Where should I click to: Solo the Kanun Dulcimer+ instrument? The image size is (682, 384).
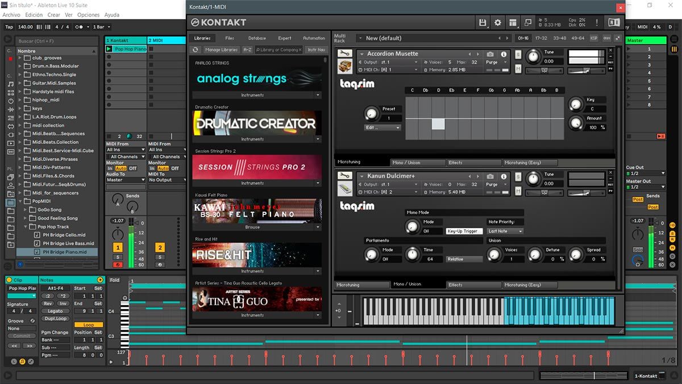[518, 177]
